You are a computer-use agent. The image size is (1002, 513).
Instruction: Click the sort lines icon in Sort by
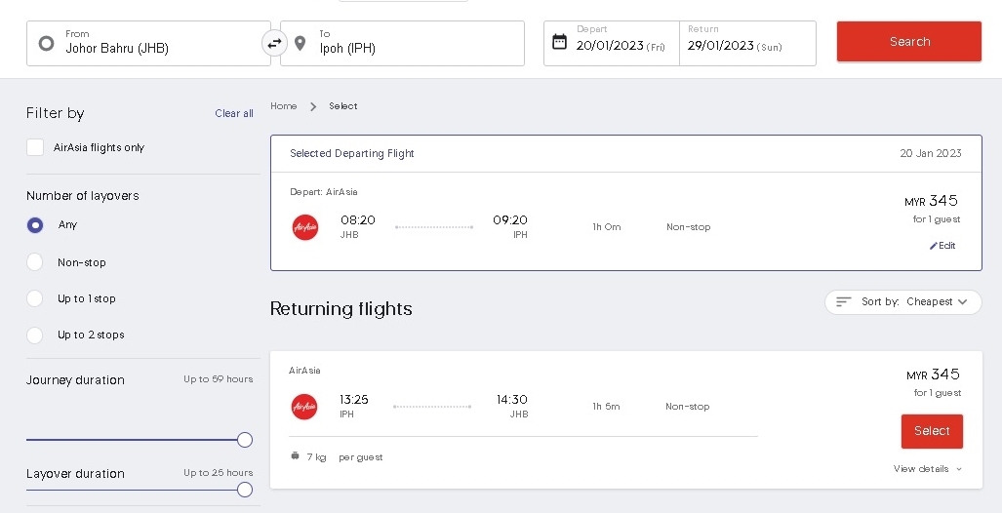(844, 301)
